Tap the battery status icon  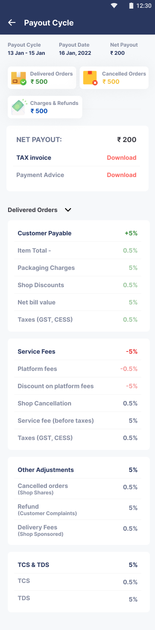pos(131,6)
